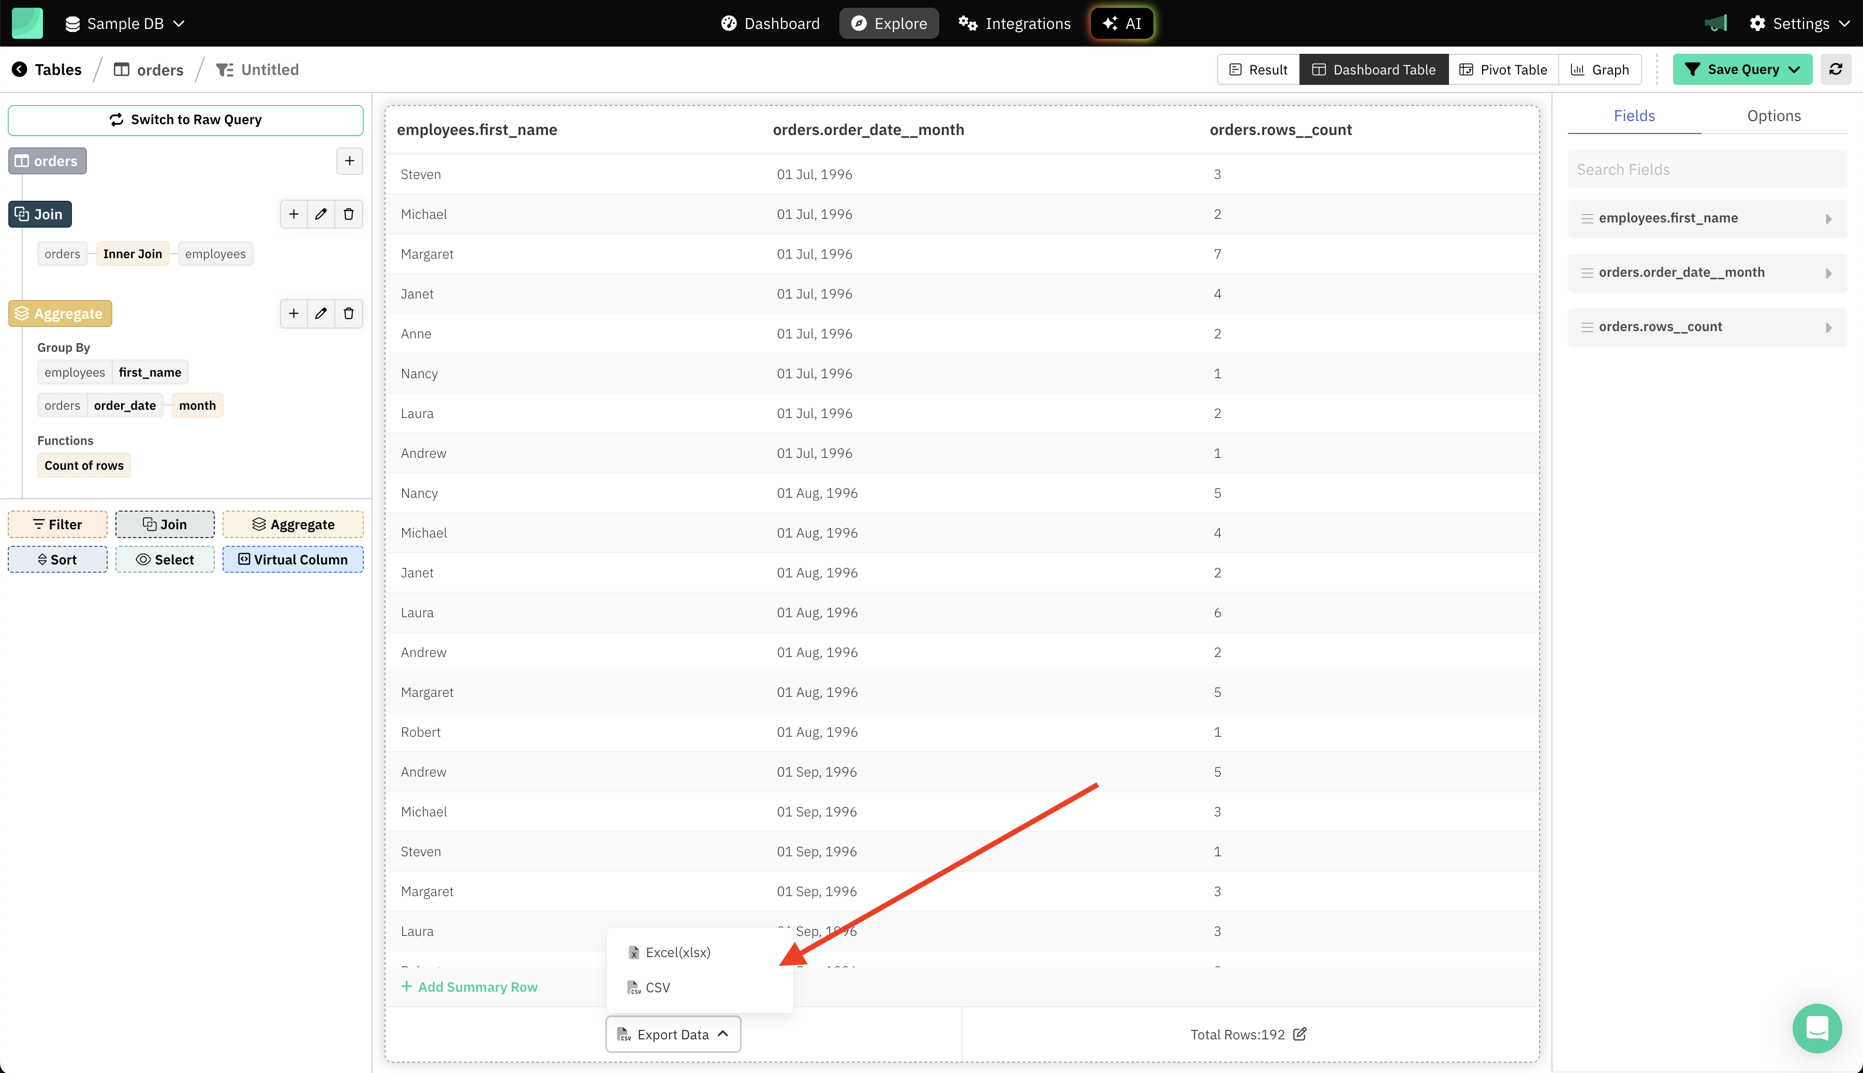The image size is (1863, 1073).
Task: Switch to the Pivot Table view
Action: click(1503, 69)
